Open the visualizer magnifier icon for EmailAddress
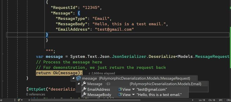 click(120, 89)
